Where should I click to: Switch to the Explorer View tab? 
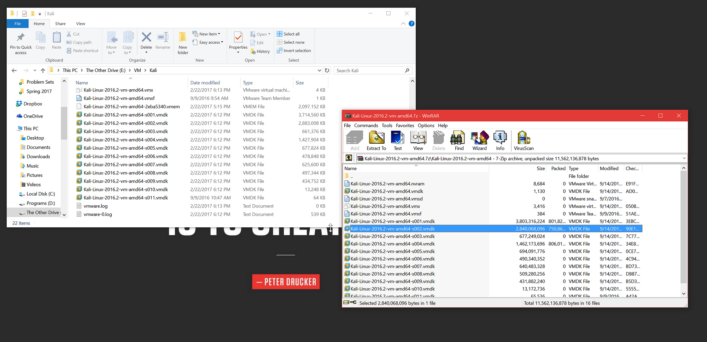[81, 24]
